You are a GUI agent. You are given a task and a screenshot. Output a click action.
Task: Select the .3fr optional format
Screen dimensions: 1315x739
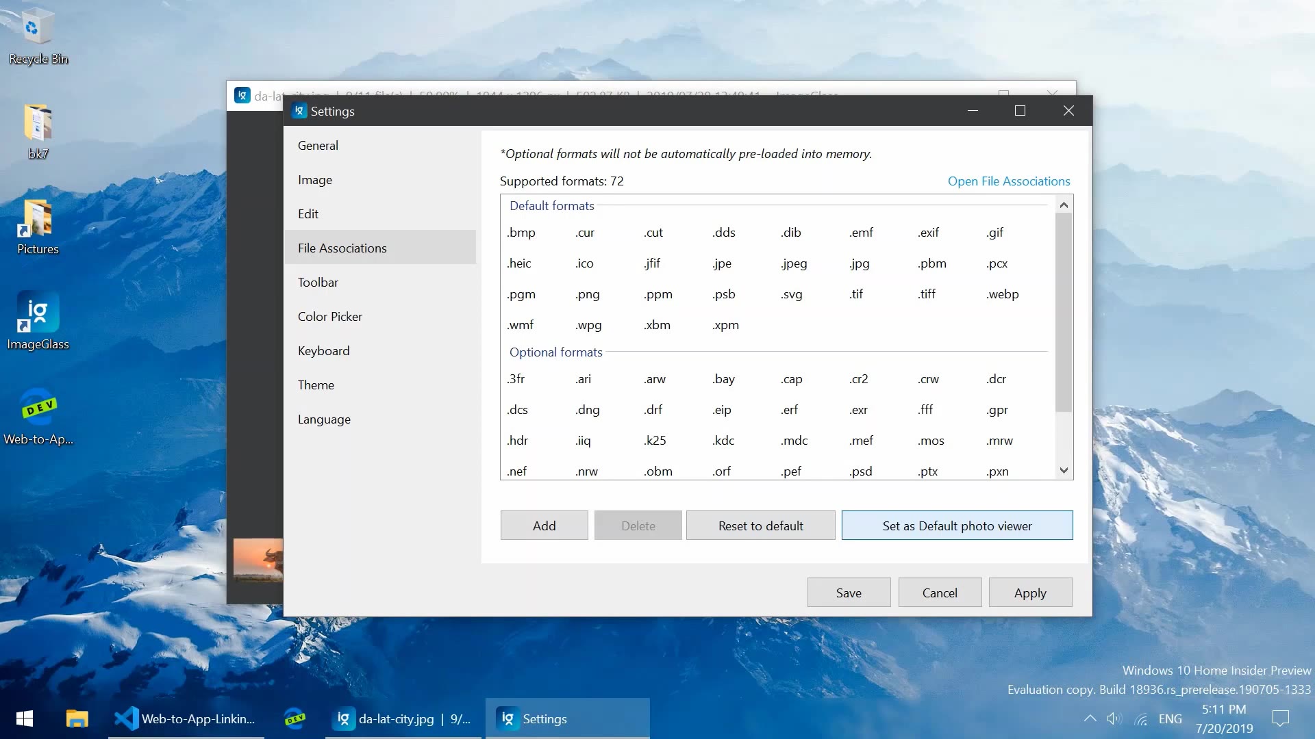click(516, 379)
